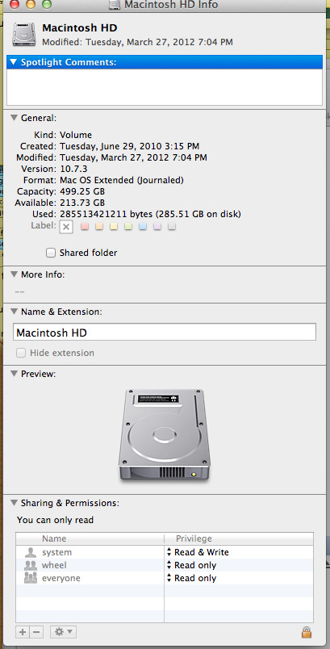Add a user with the plus button
Screen dimensions: 330x649
(x=23, y=632)
